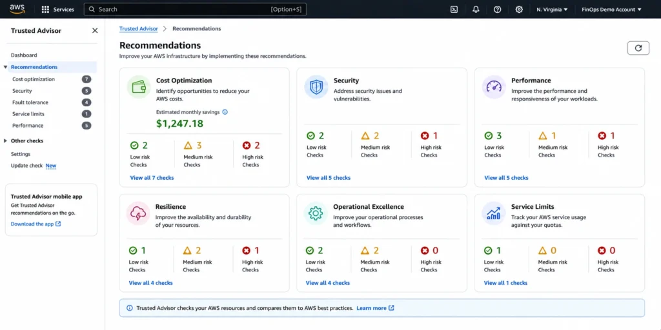This screenshot has width=661, height=330.
Task: Open the FinOps Demo Account dropdown
Action: pyautogui.click(x=612, y=9)
